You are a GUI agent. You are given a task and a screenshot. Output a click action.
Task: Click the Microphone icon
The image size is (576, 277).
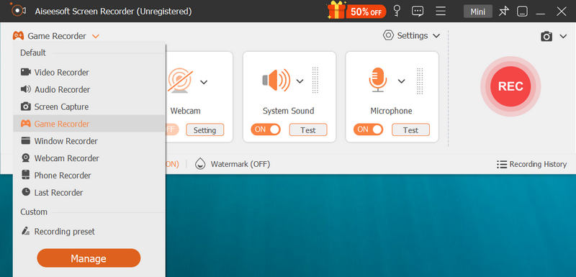[x=377, y=80]
